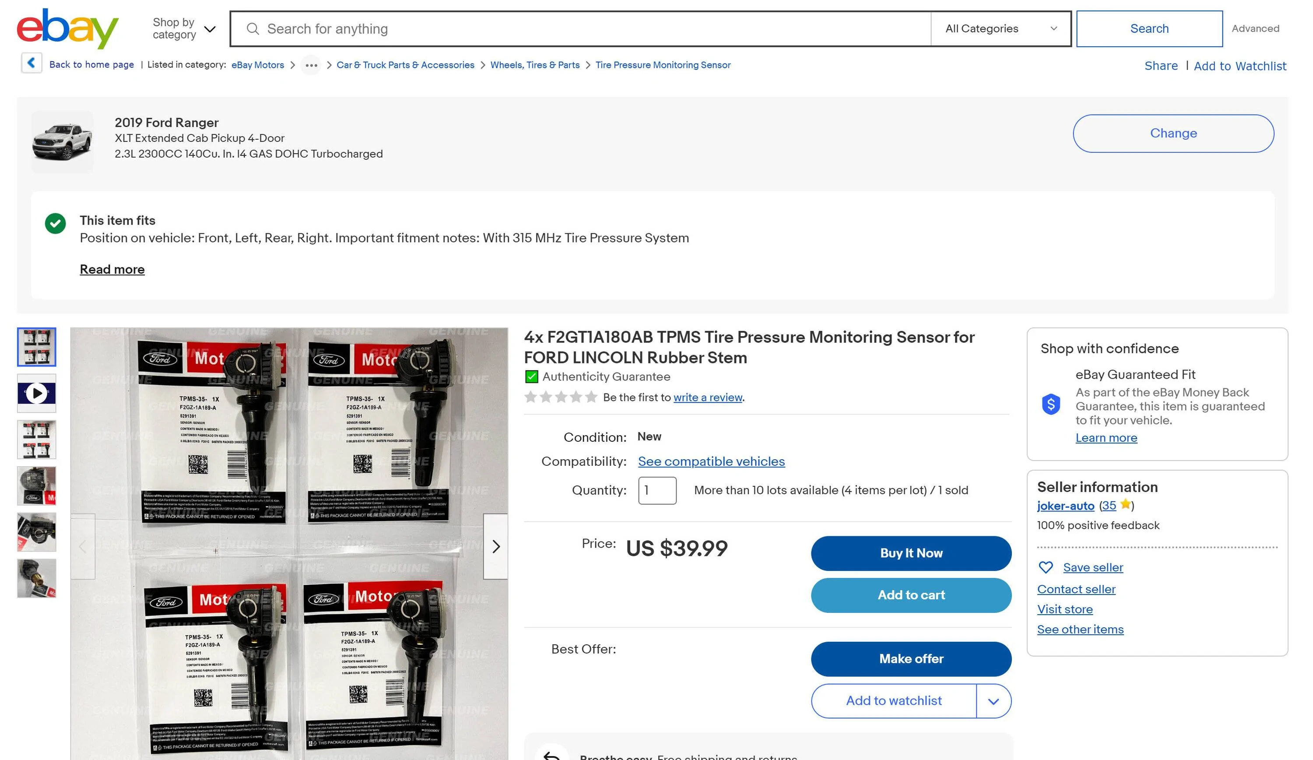
Task: Click the heart icon to save seller
Action: (x=1045, y=567)
